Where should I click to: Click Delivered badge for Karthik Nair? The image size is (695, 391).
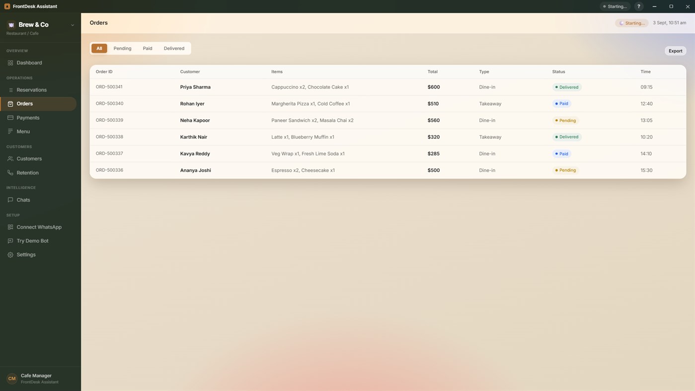(x=567, y=137)
